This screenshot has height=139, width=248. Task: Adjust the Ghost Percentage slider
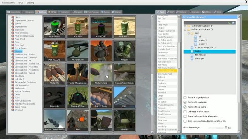pos(226,127)
